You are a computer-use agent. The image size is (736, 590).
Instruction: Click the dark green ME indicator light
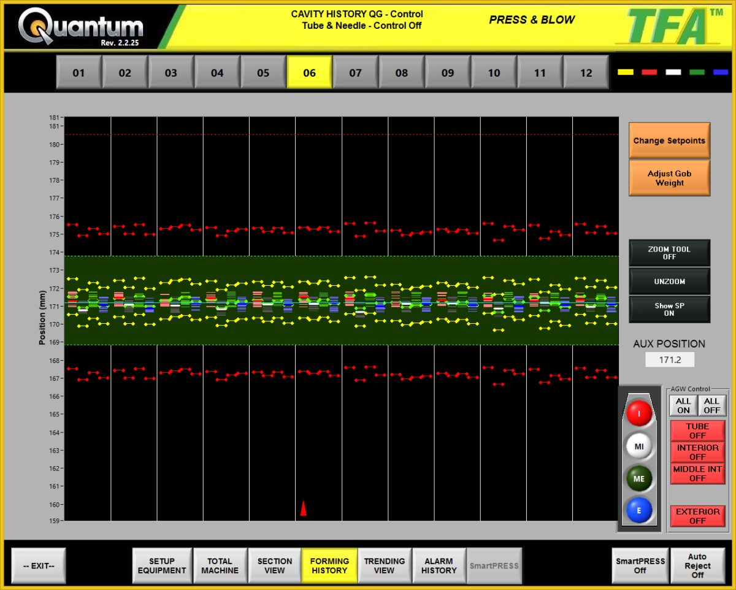[x=639, y=478]
